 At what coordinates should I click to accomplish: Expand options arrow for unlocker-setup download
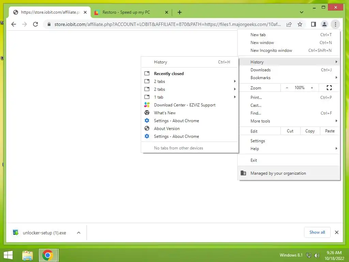[x=79, y=233]
